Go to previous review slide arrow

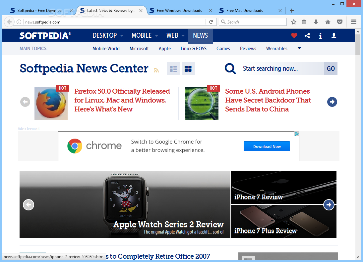click(x=29, y=205)
